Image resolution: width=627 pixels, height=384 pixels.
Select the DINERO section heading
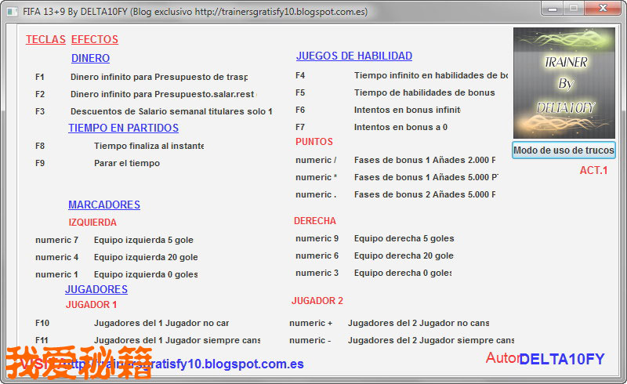(x=90, y=58)
